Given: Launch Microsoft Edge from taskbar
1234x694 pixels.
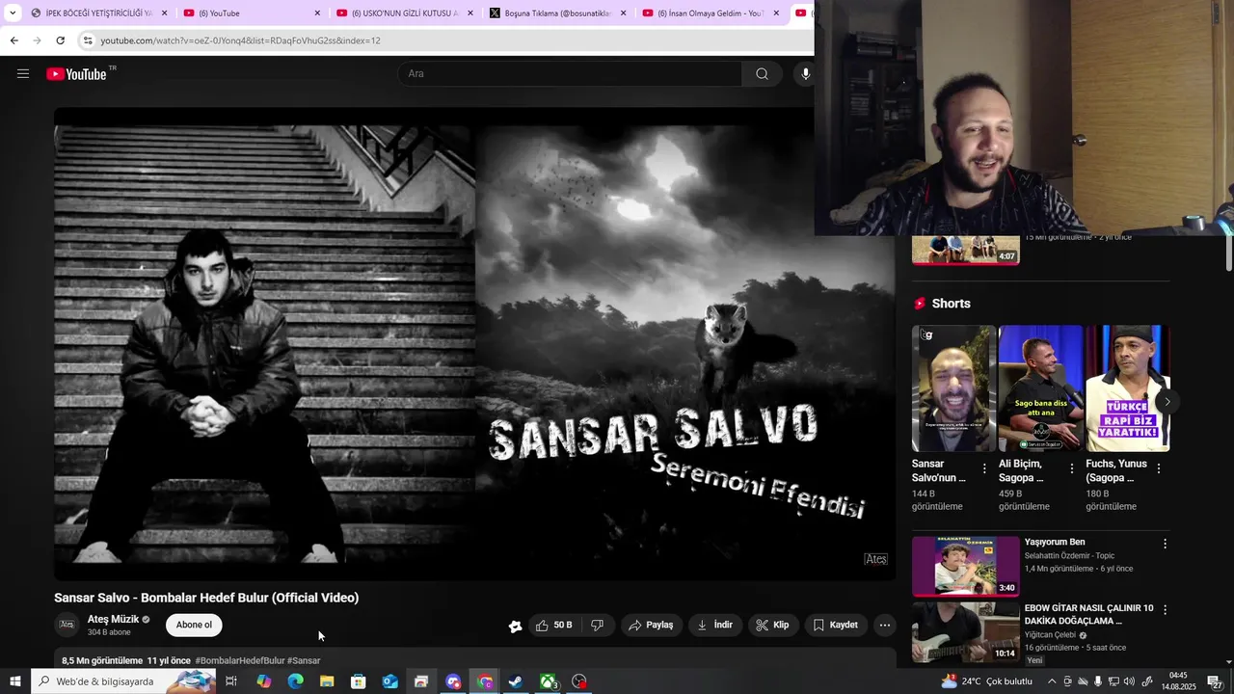Looking at the screenshot, I should 295,681.
